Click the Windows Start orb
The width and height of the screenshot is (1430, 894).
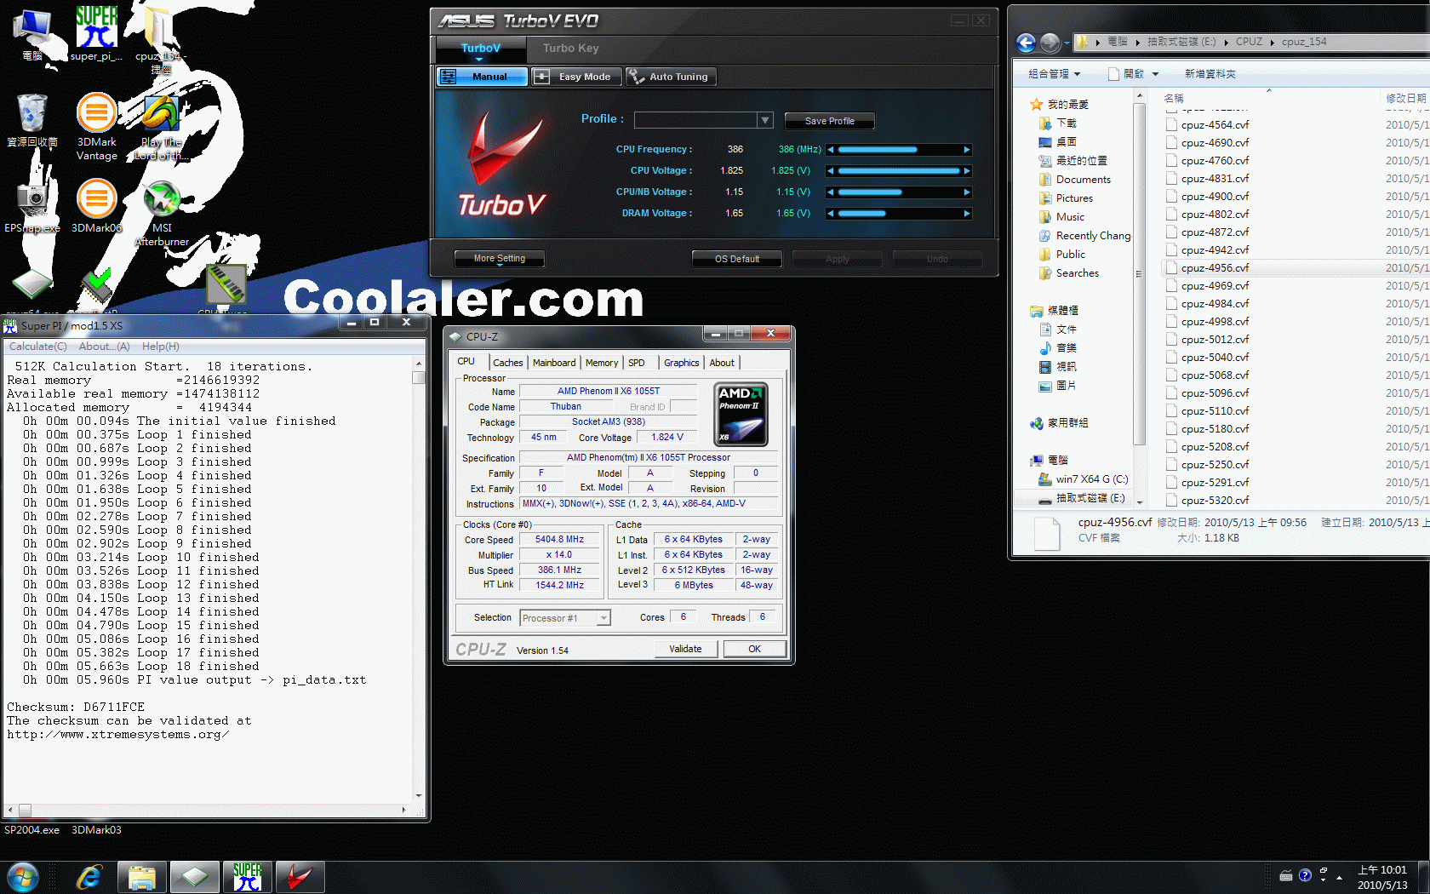(x=23, y=877)
